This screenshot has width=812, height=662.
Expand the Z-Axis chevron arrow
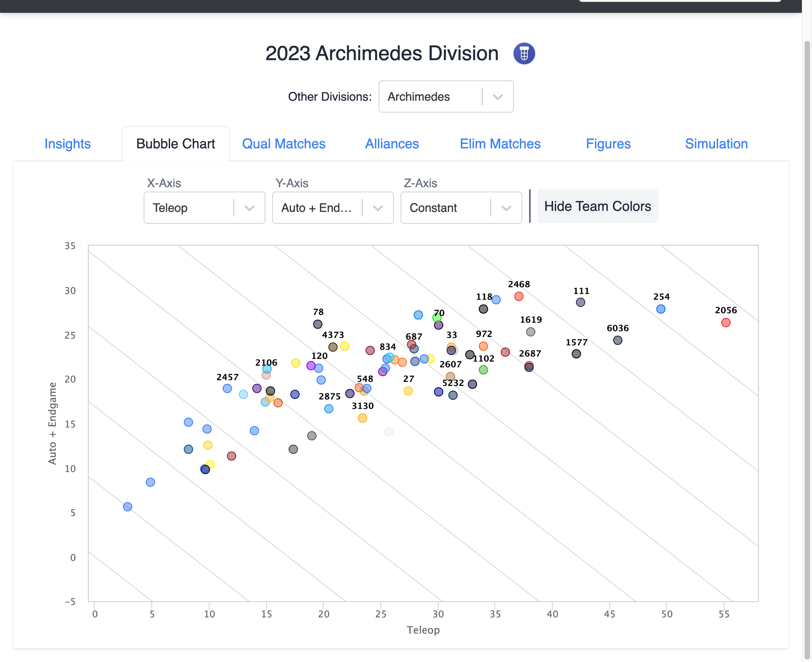506,208
